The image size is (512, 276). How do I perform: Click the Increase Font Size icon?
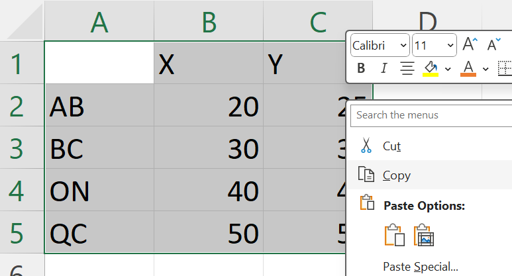[470, 45]
